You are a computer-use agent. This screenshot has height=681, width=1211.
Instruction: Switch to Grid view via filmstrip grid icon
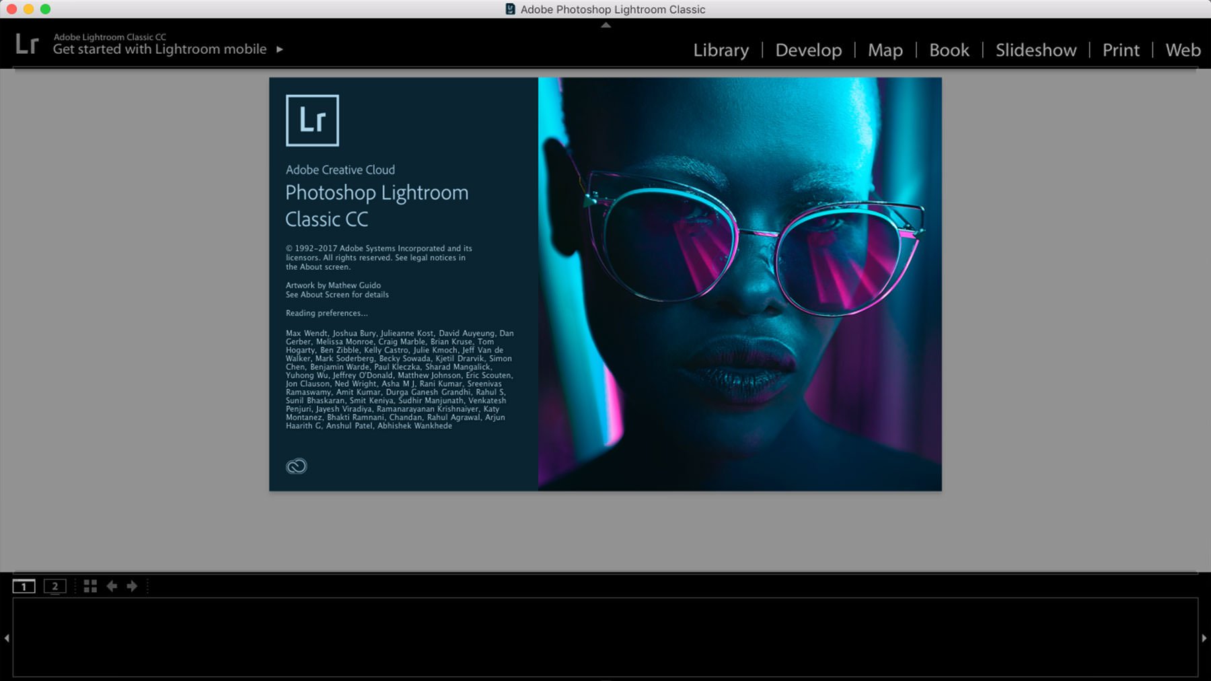pyautogui.click(x=90, y=586)
